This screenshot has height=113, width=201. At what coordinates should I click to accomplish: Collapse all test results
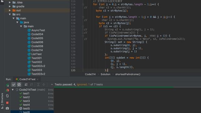coord(44,84)
